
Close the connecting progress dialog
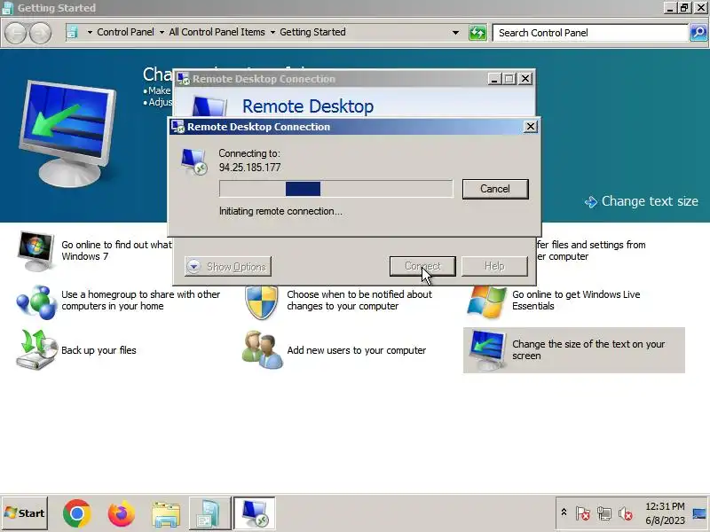(x=530, y=127)
